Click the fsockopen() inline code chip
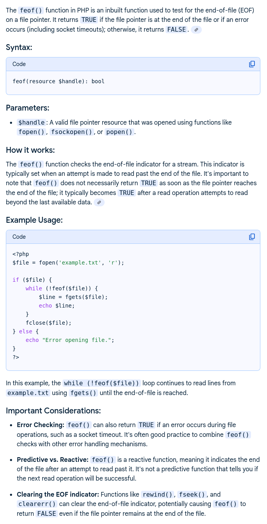 coord(71,132)
